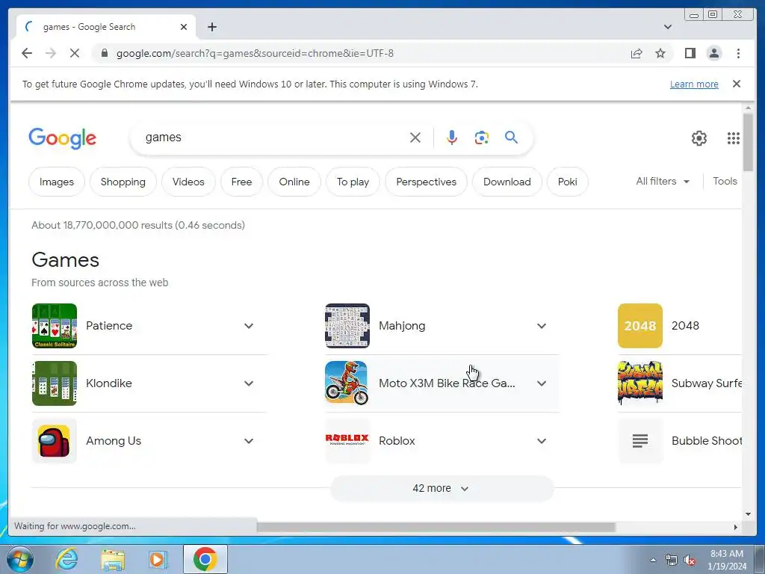Screen dimensions: 765x574
Task: Go back to the previous page
Action: (x=27, y=53)
